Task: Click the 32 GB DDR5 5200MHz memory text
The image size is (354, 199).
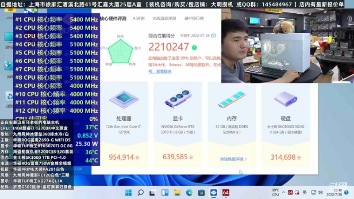Action: point(231,129)
